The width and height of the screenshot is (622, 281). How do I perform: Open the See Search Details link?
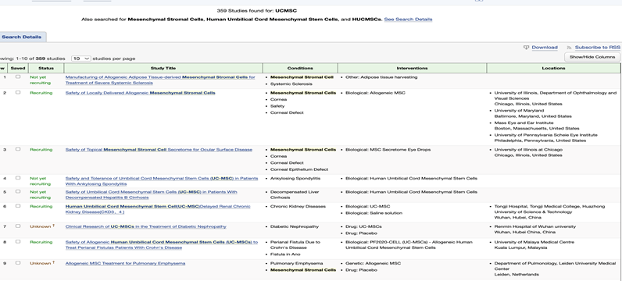pyautogui.click(x=408, y=20)
